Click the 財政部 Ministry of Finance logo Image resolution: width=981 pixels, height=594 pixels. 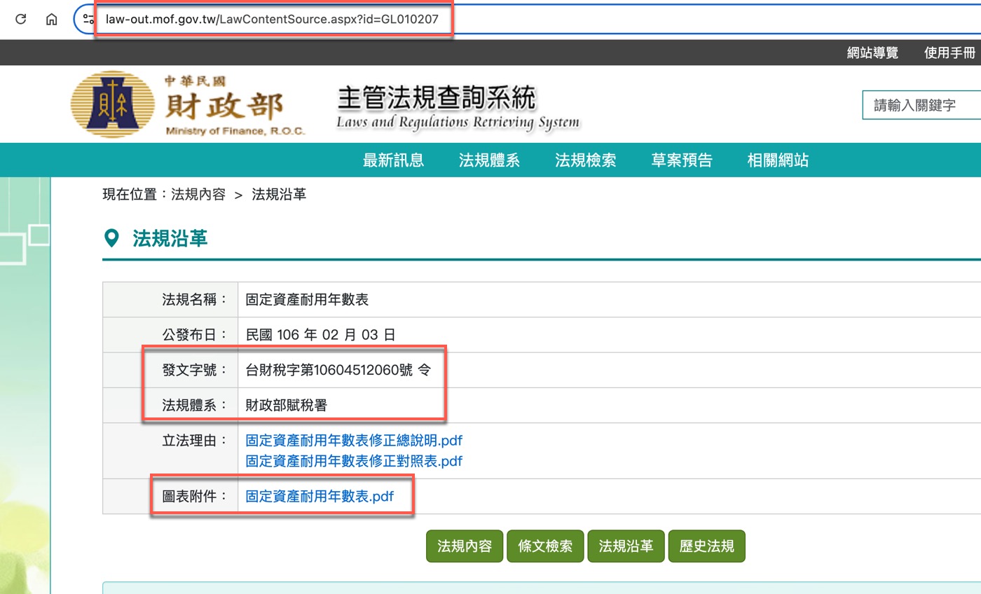(188, 105)
